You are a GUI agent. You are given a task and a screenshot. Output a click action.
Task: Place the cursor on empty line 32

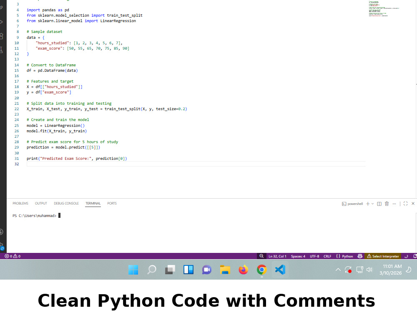pyautogui.click(x=196, y=164)
